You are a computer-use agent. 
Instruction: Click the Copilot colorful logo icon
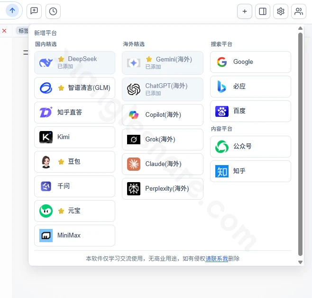click(x=134, y=115)
